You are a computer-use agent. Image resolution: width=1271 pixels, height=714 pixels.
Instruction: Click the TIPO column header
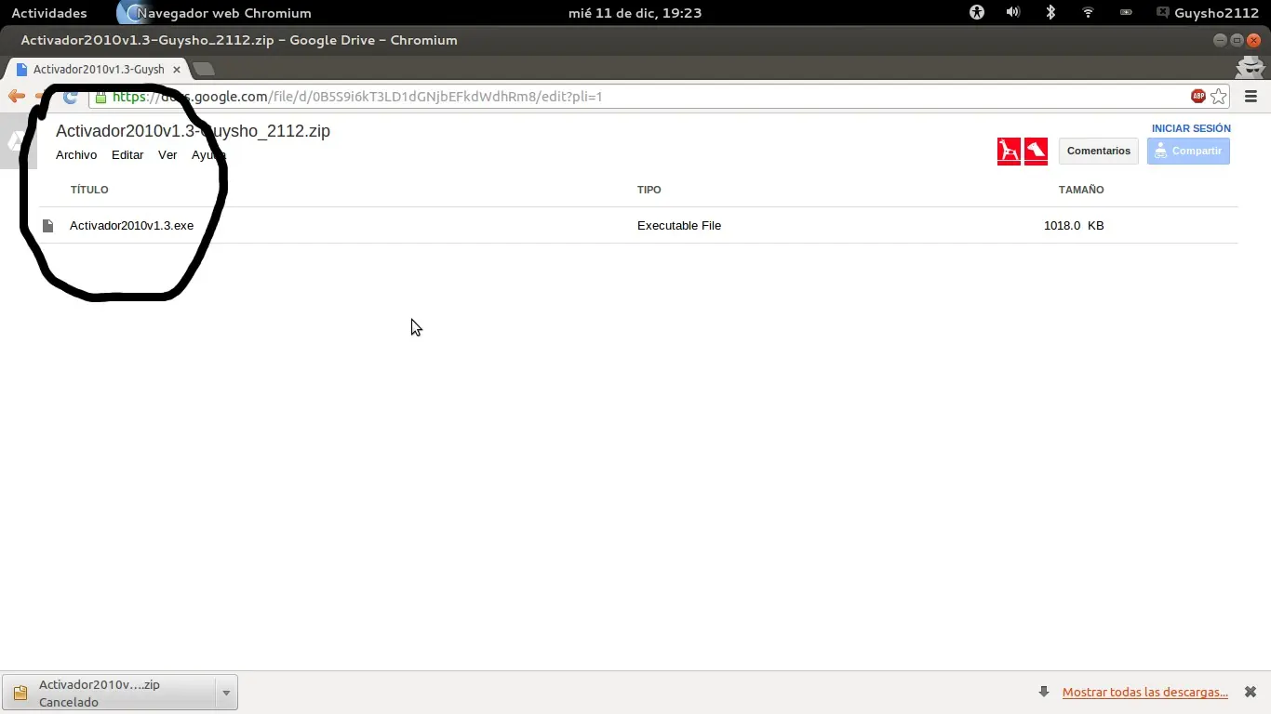(649, 190)
